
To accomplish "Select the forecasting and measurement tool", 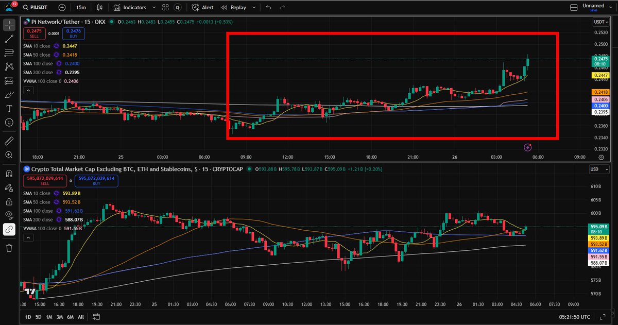I will coord(9,80).
